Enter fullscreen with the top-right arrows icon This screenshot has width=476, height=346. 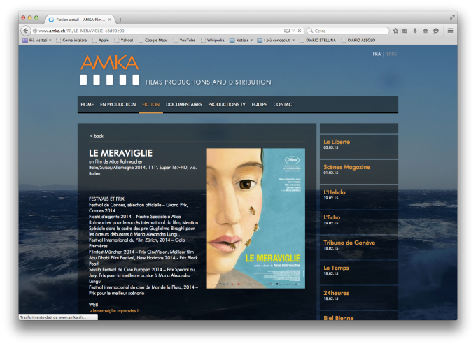452,17
